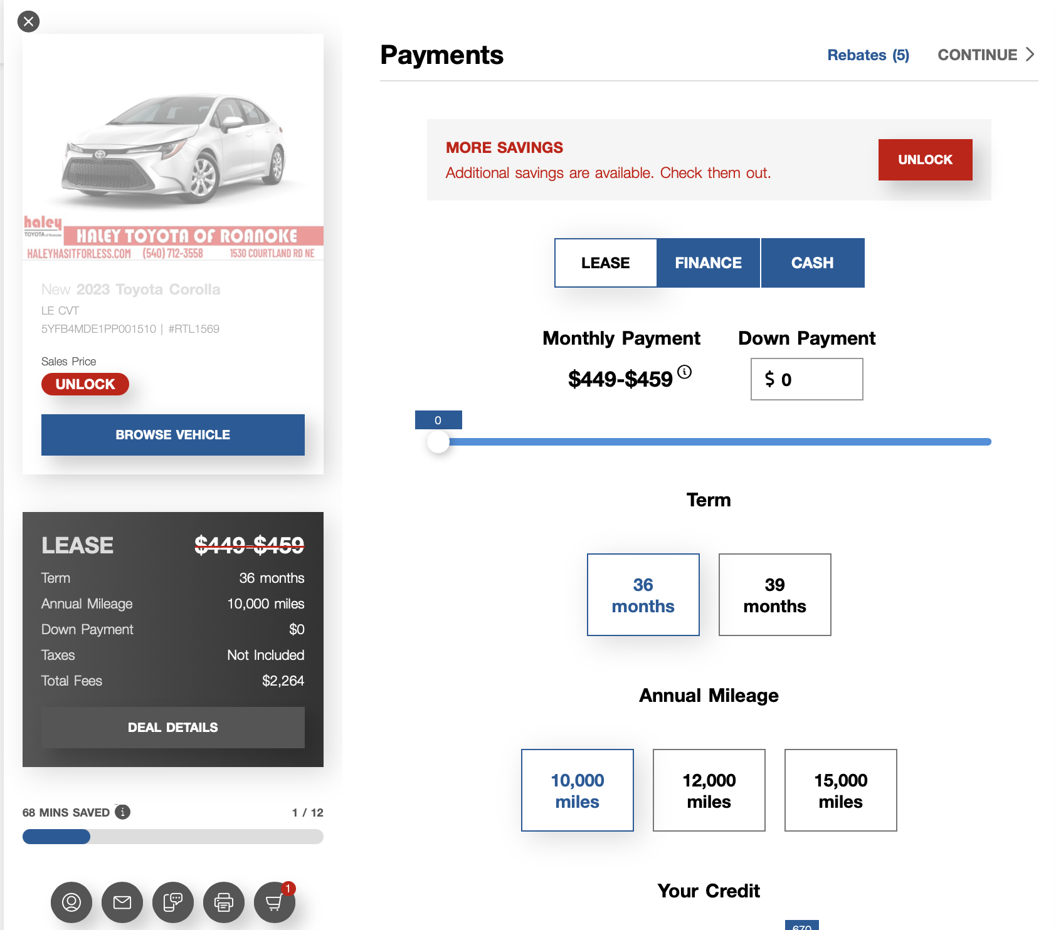The width and height of the screenshot is (1056, 930).
Task: Click the BROWSE VEHICLE button
Action: pyautogui.click(x=173, y=435)
